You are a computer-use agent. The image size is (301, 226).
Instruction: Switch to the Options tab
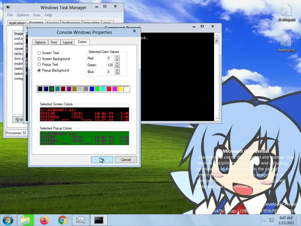[x=40, y=42]
